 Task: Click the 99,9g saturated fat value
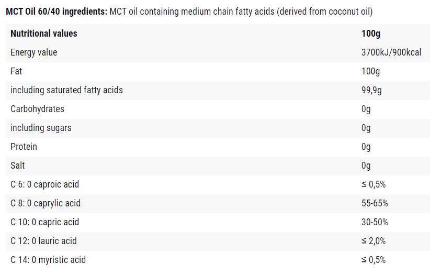371,90
